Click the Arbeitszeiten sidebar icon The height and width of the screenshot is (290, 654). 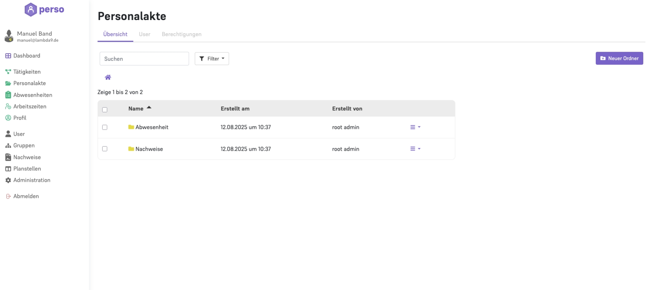click(8, 106)
